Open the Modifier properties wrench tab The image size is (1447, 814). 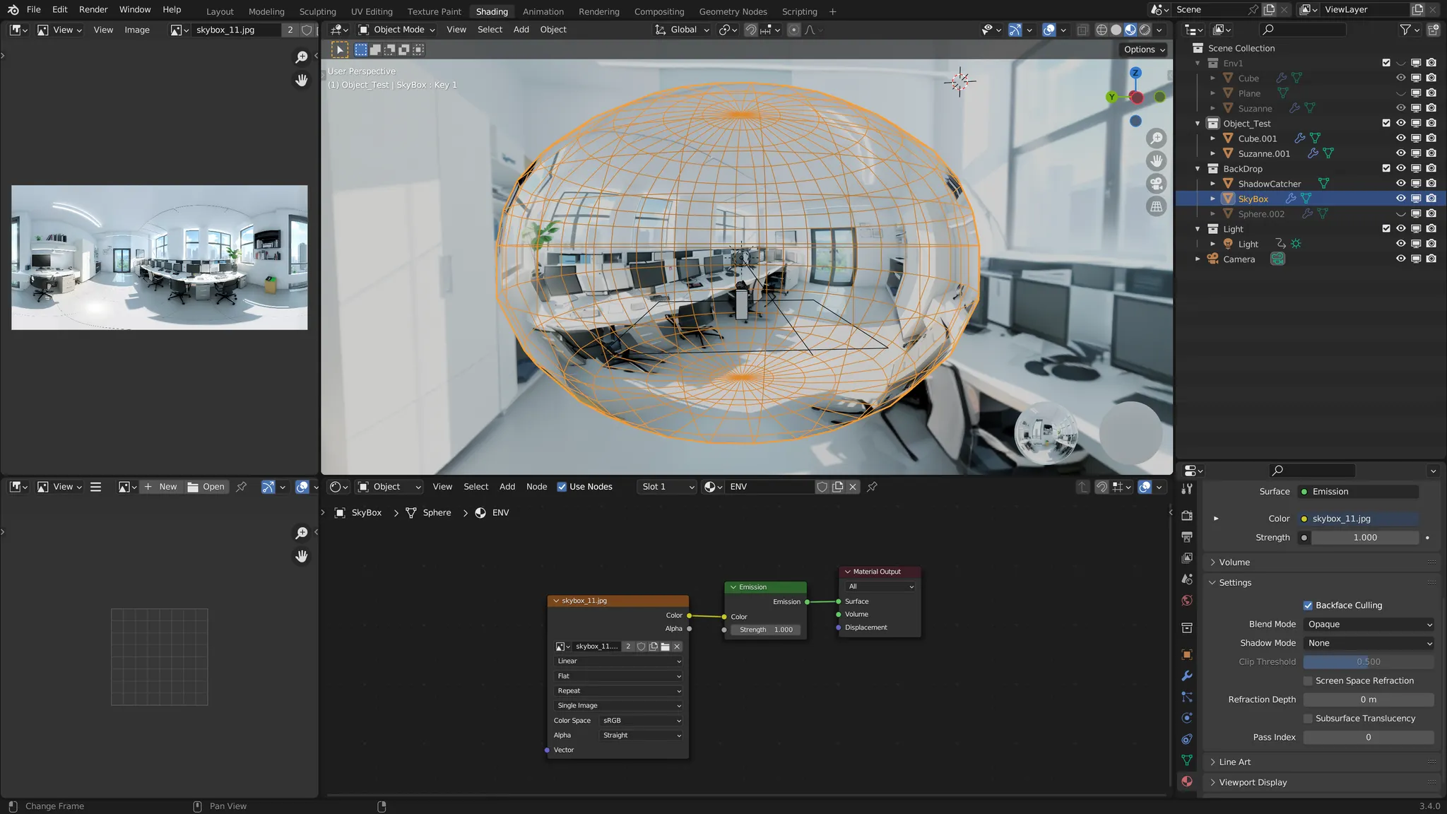pos(1187,676)
